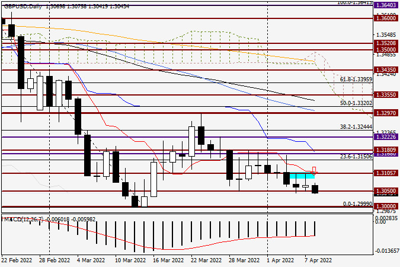
Task: Select the purple 1.36403 price tag
Action: pyautogui.click(x=386, y=5)
